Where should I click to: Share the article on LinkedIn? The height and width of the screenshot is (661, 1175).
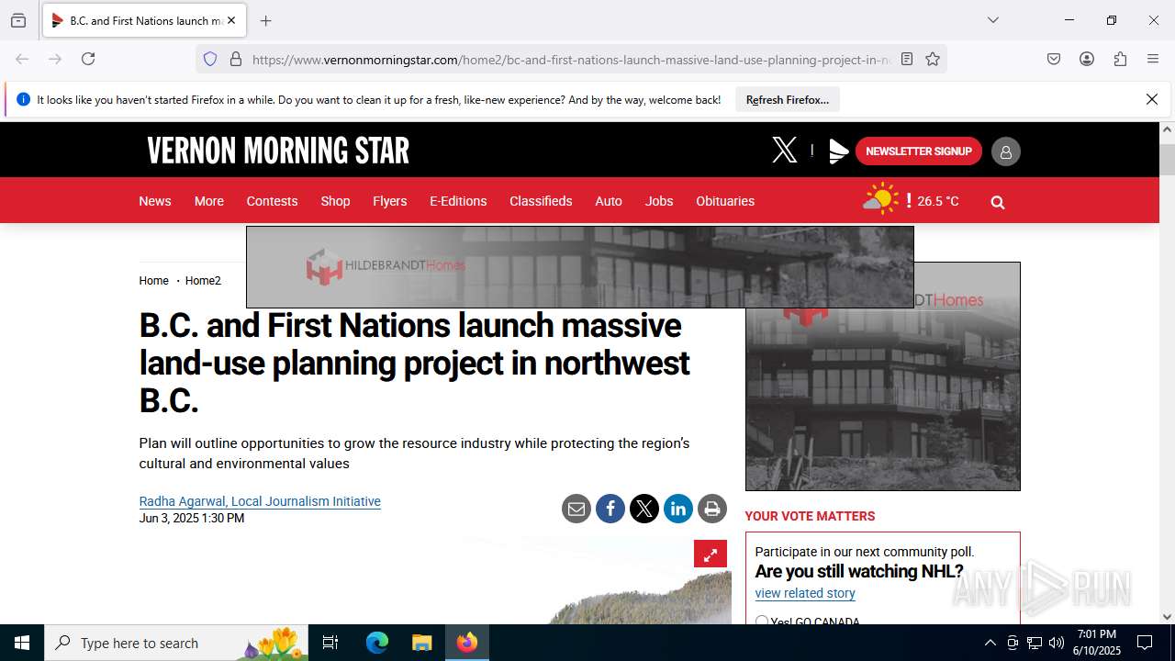(678, 509)
